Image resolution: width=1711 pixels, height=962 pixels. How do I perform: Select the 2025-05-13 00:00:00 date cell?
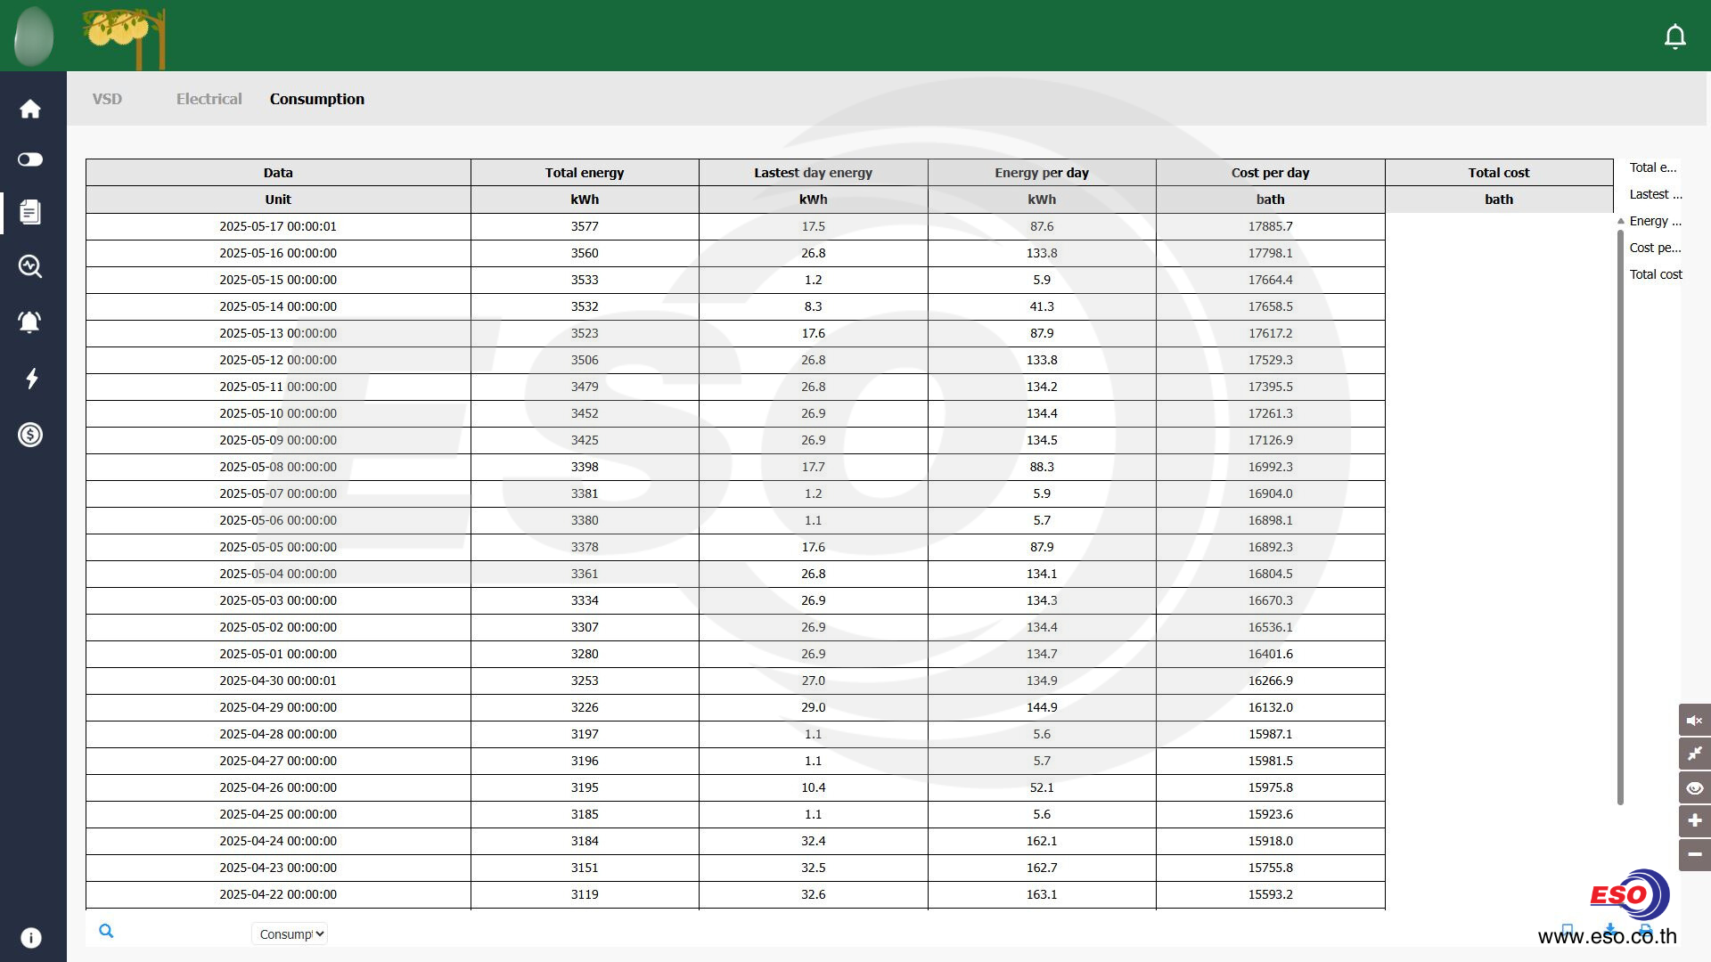278,333
